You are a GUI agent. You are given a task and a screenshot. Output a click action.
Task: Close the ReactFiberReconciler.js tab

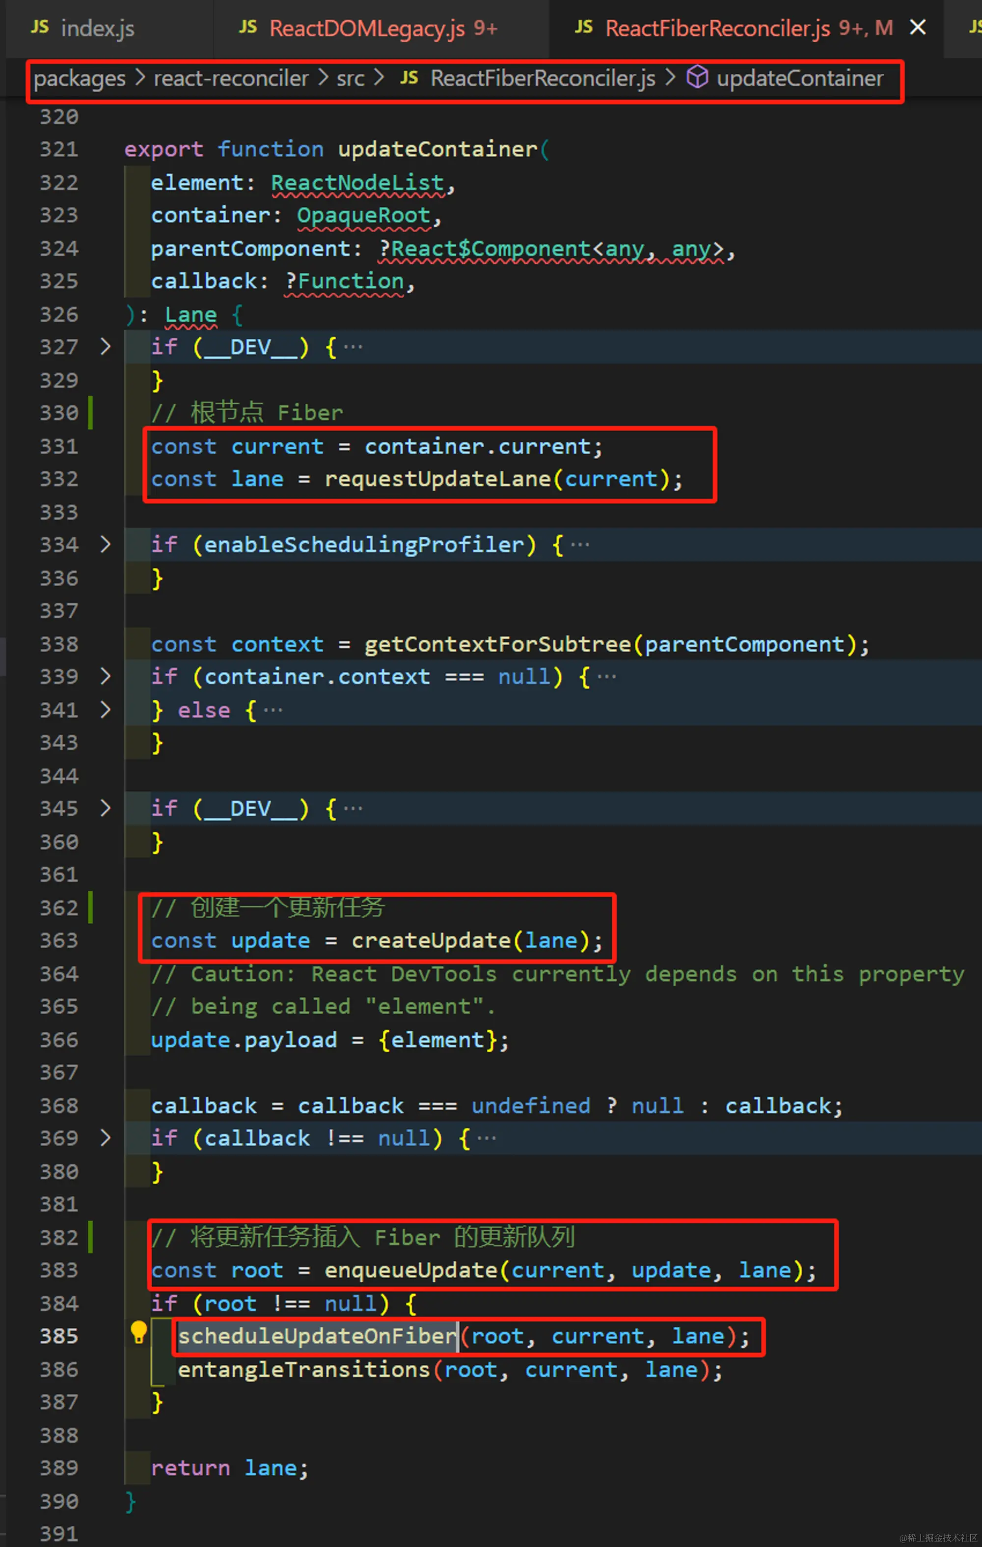point(918,27)
